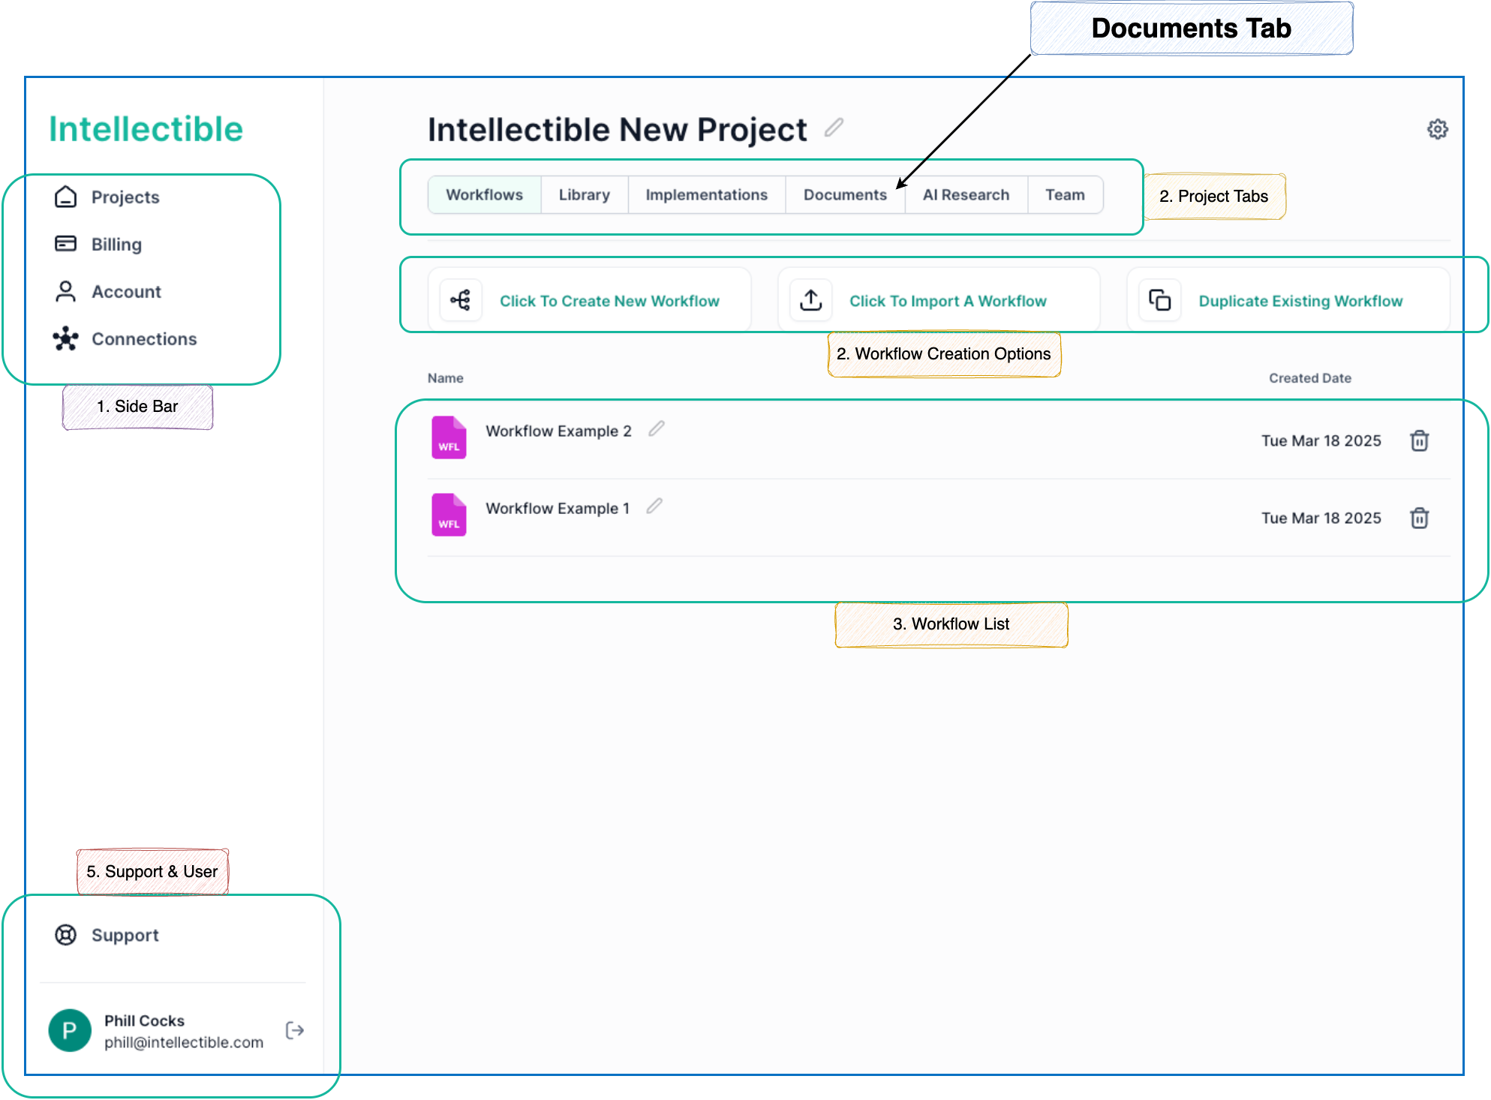The height and width of the screenshot is (1100, 1491).
Task: Rename Workflow Example 2 via pencil icon
Action: coord(657,428)
